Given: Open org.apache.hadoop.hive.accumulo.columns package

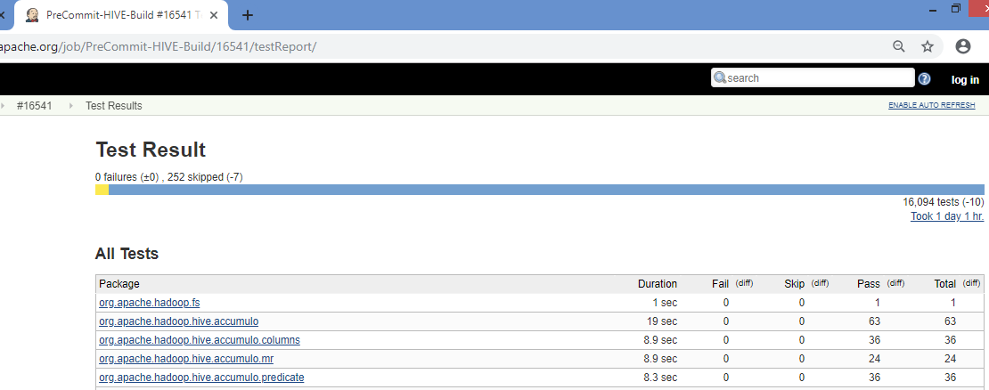Looking at the screenshot, I should point(200,340).
